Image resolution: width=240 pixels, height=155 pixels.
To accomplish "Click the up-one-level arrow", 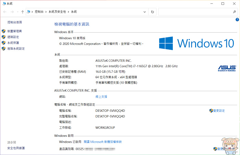I will click(x=23, y=12).
